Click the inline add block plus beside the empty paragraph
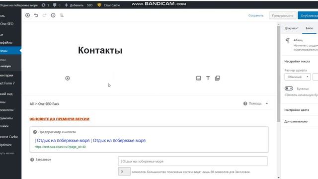The image size is (318, 179). 68,78
